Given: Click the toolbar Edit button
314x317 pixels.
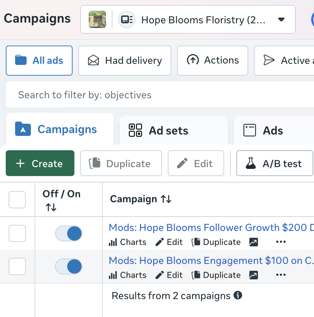Looking at the screenshot, I should 196,163.
